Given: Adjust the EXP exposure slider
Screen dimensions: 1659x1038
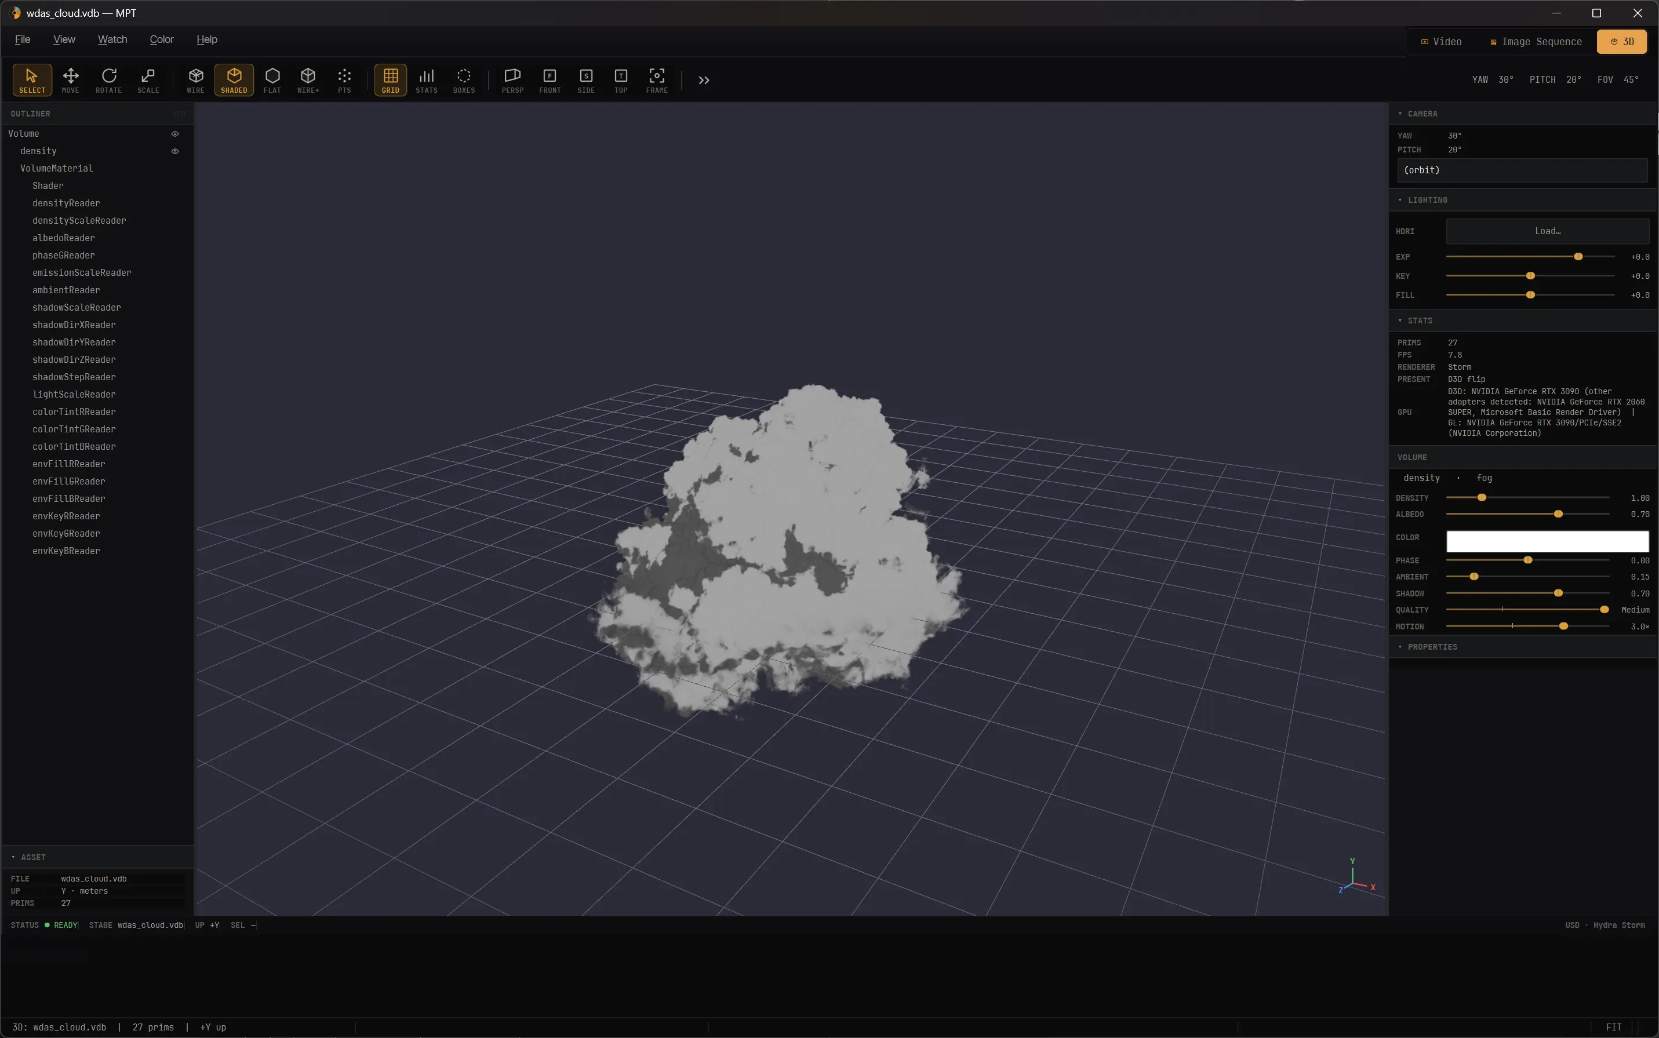Looking at the screenshot, I should point(1530,257).
